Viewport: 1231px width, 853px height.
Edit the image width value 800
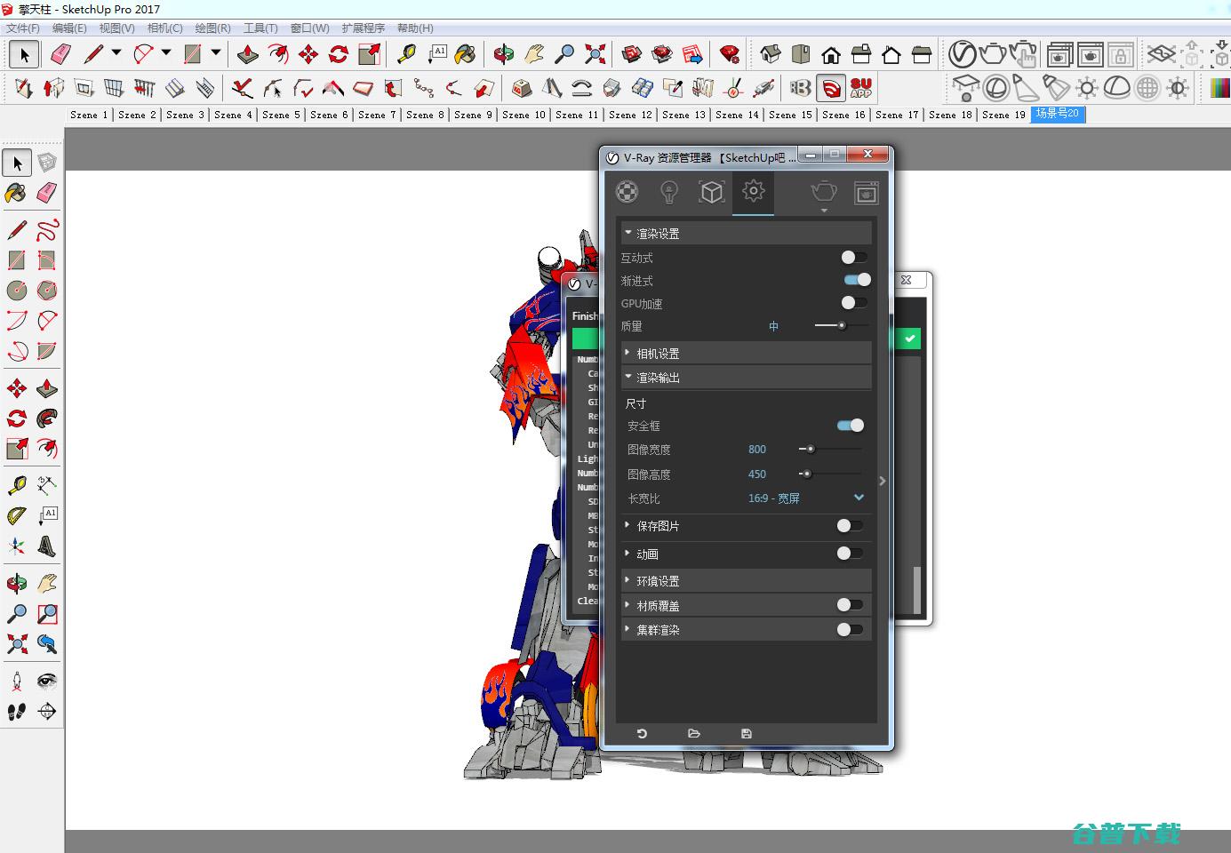coord(757,450)
